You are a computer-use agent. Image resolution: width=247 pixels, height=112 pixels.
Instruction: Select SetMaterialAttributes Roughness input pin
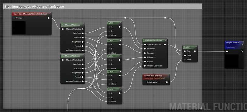point(145,57)
